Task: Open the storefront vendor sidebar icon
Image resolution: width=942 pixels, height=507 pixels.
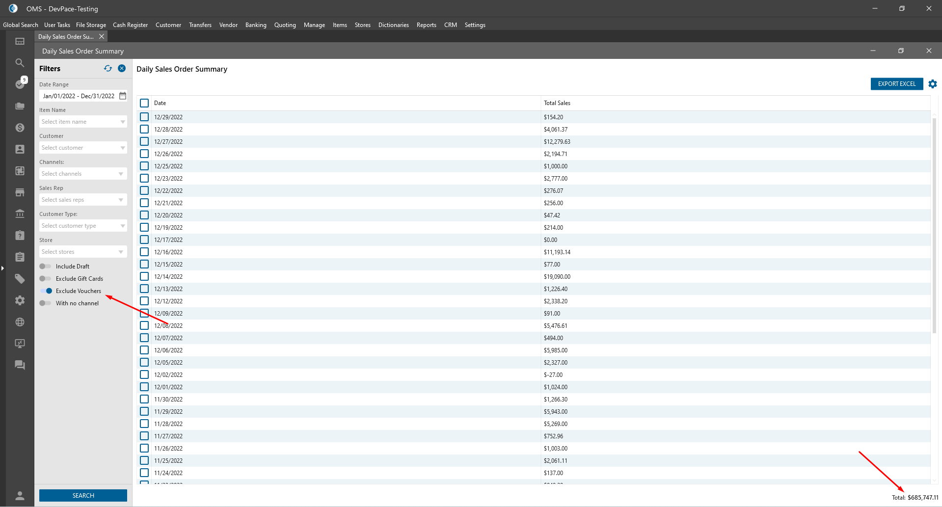Action: pyautogui.click(x=20, y=192)
